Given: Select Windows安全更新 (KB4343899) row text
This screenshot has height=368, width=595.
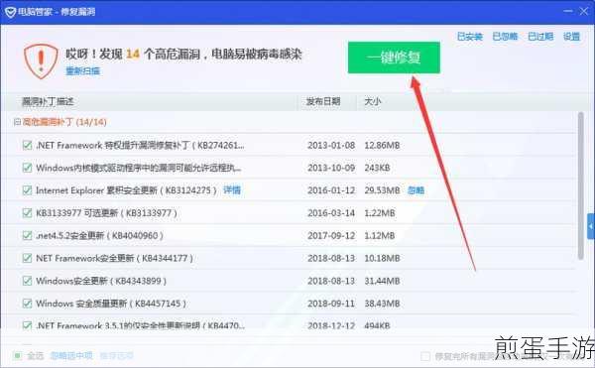Looking at the screenshot, I should coord(101,281).
